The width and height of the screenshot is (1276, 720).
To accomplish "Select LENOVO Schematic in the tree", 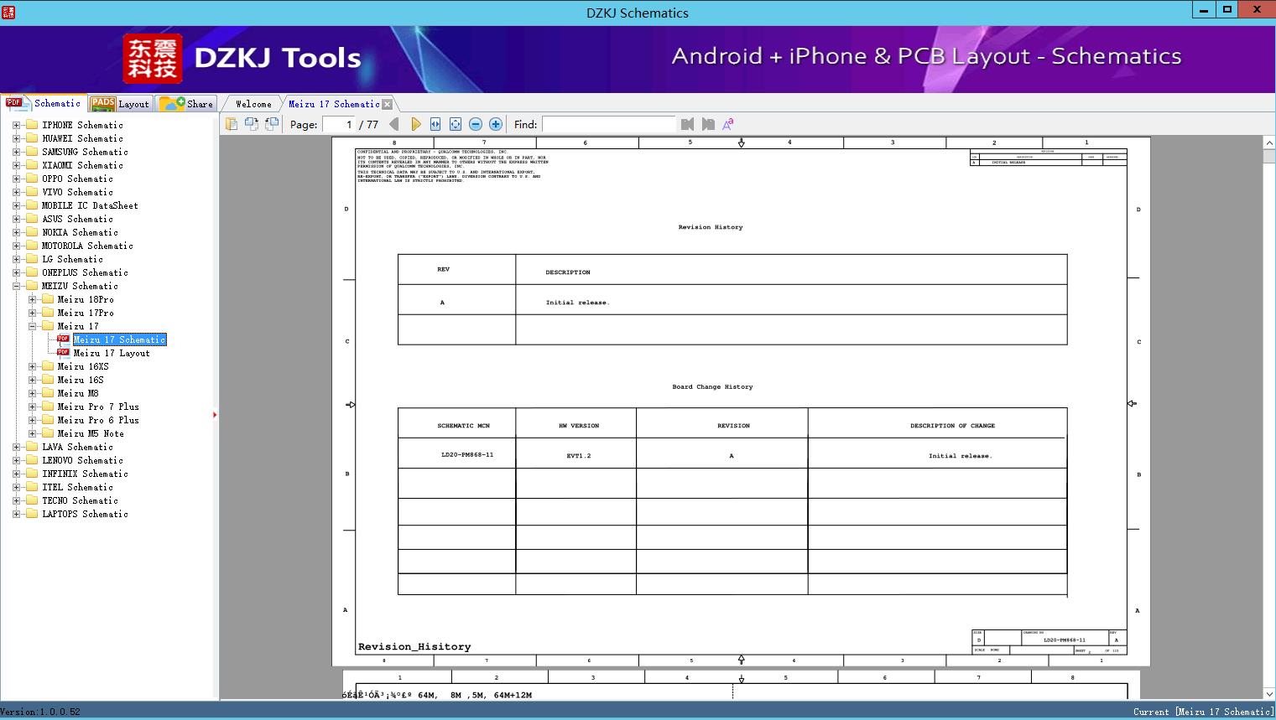I will (83, 460).
